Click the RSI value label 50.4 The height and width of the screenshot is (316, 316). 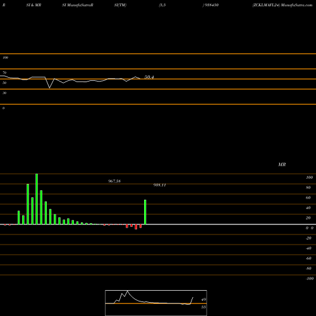[x=149, y=77]
